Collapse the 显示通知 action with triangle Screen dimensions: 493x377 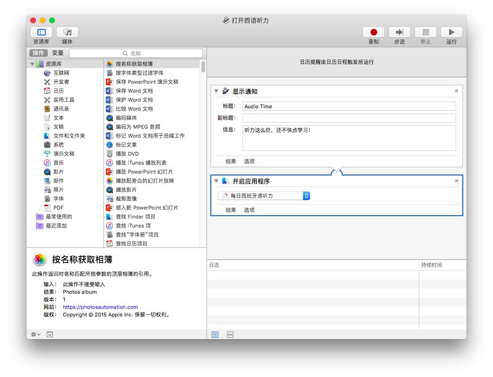[x=216, y=91]
